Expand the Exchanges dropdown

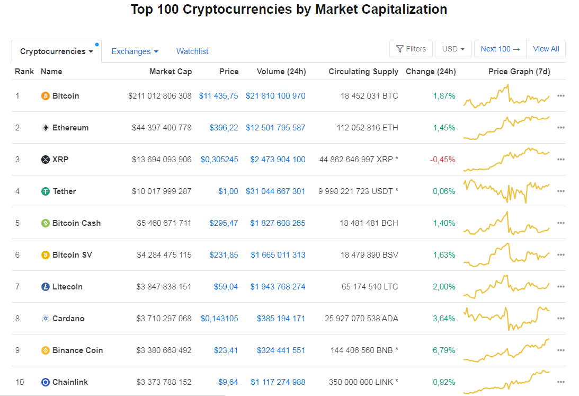coord(135,51)
